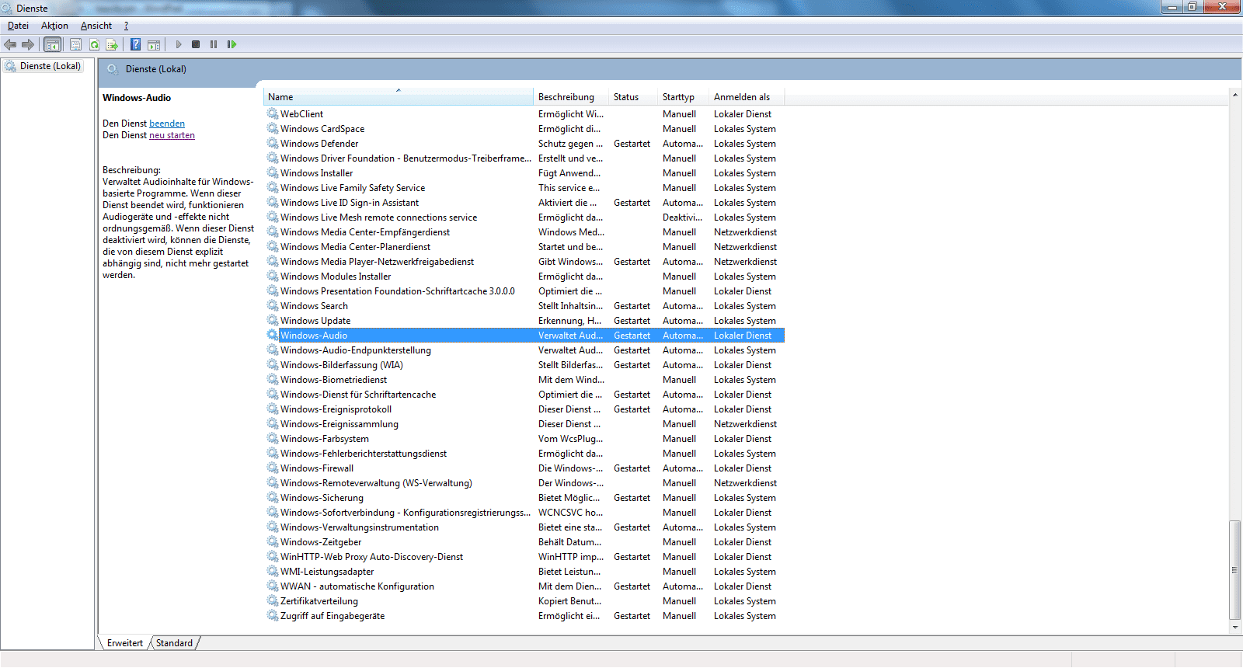Click the vertical scrollbar thumb
Viewport: 1243px width, 668px height.
pos(1234,570)
